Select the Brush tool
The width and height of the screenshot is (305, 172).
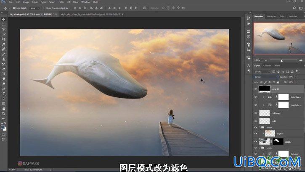(3, 54)
